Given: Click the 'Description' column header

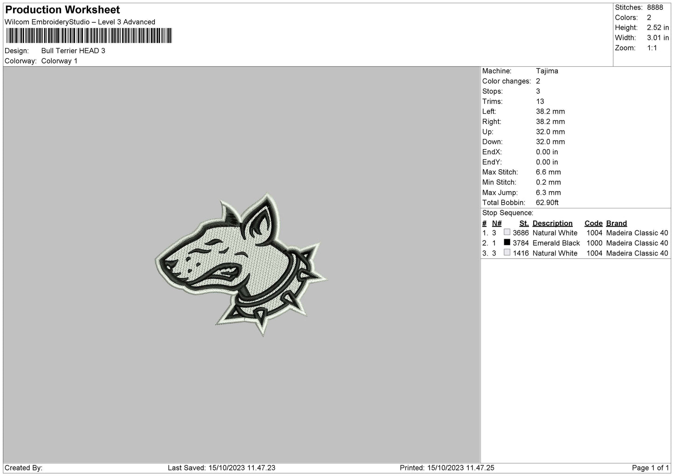Looking at the screenshot, I should tap(552, 223).
